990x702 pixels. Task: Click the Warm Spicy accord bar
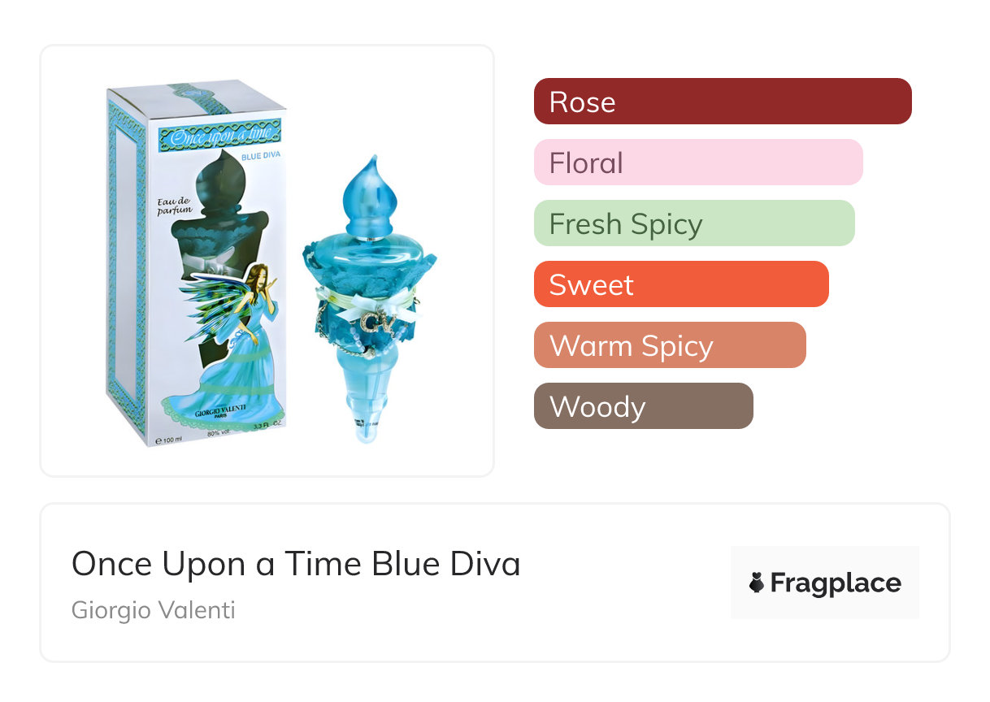(670, 345)
